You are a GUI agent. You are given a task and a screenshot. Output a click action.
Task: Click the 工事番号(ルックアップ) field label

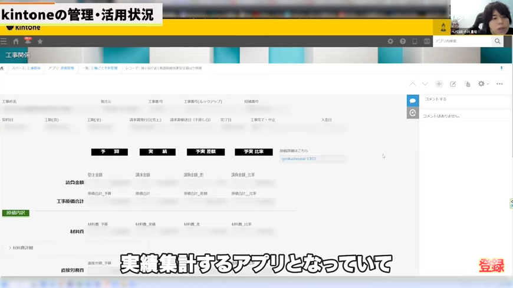(203, 102)
